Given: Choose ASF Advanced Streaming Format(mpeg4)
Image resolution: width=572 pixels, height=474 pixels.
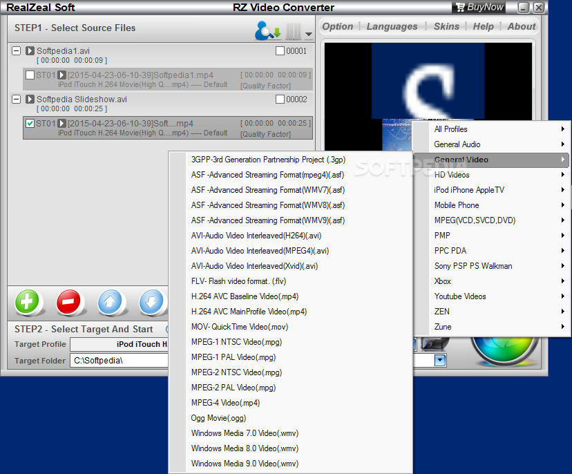Looking at the screenshot, I should (x=291, y=175).
